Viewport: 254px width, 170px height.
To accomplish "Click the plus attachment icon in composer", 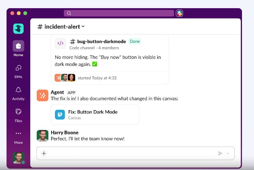I will click(x=44, y=153).
